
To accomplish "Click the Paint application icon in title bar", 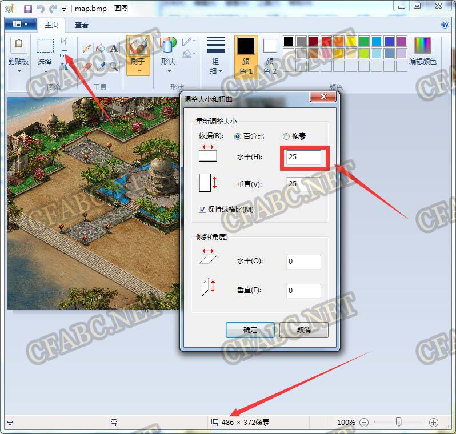I will click(x=9, y=9).
